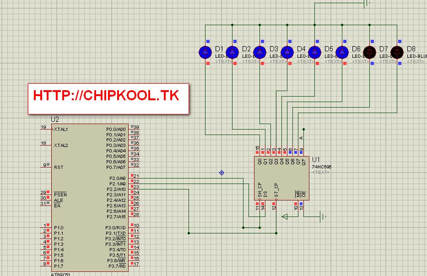This screenshot has height=276, width=427.
Task: Select the unlit LED D7 symbol
Action: coord(369,52)
